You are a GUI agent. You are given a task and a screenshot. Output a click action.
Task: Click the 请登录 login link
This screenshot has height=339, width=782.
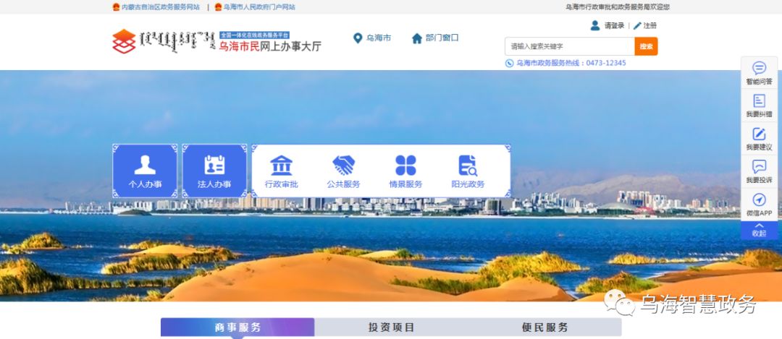pos(614,26)
